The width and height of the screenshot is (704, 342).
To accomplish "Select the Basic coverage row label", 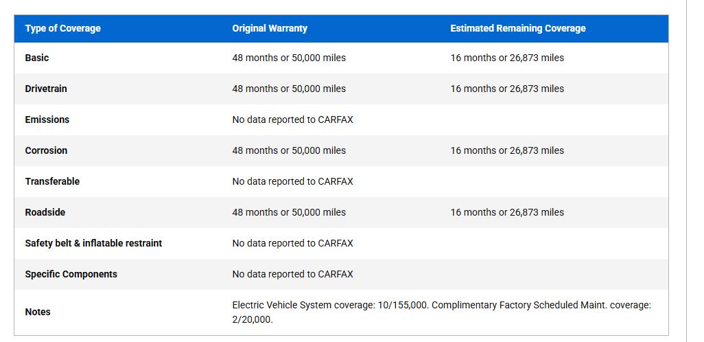I will 37,58.
